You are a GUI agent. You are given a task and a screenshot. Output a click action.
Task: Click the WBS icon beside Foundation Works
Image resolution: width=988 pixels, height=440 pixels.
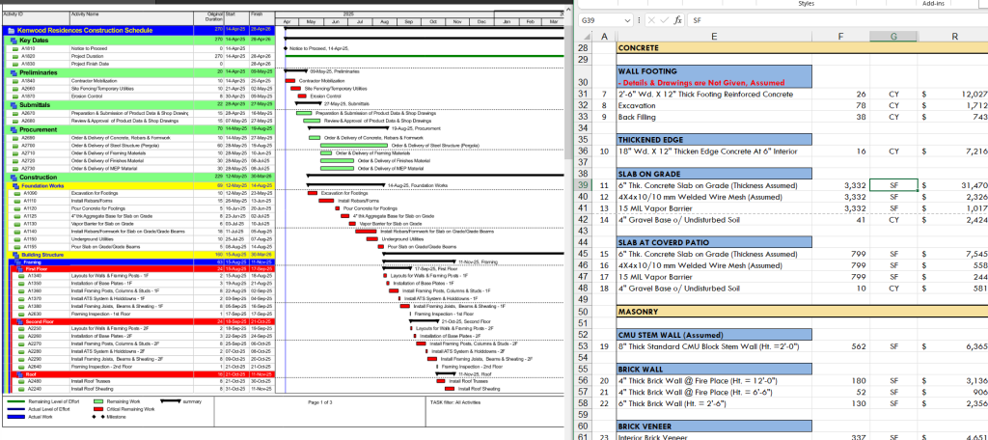pyautogui.click(x=16, y=186)
